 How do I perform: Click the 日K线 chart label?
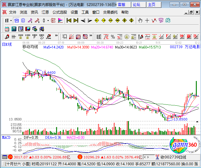[x=7, y=44]
